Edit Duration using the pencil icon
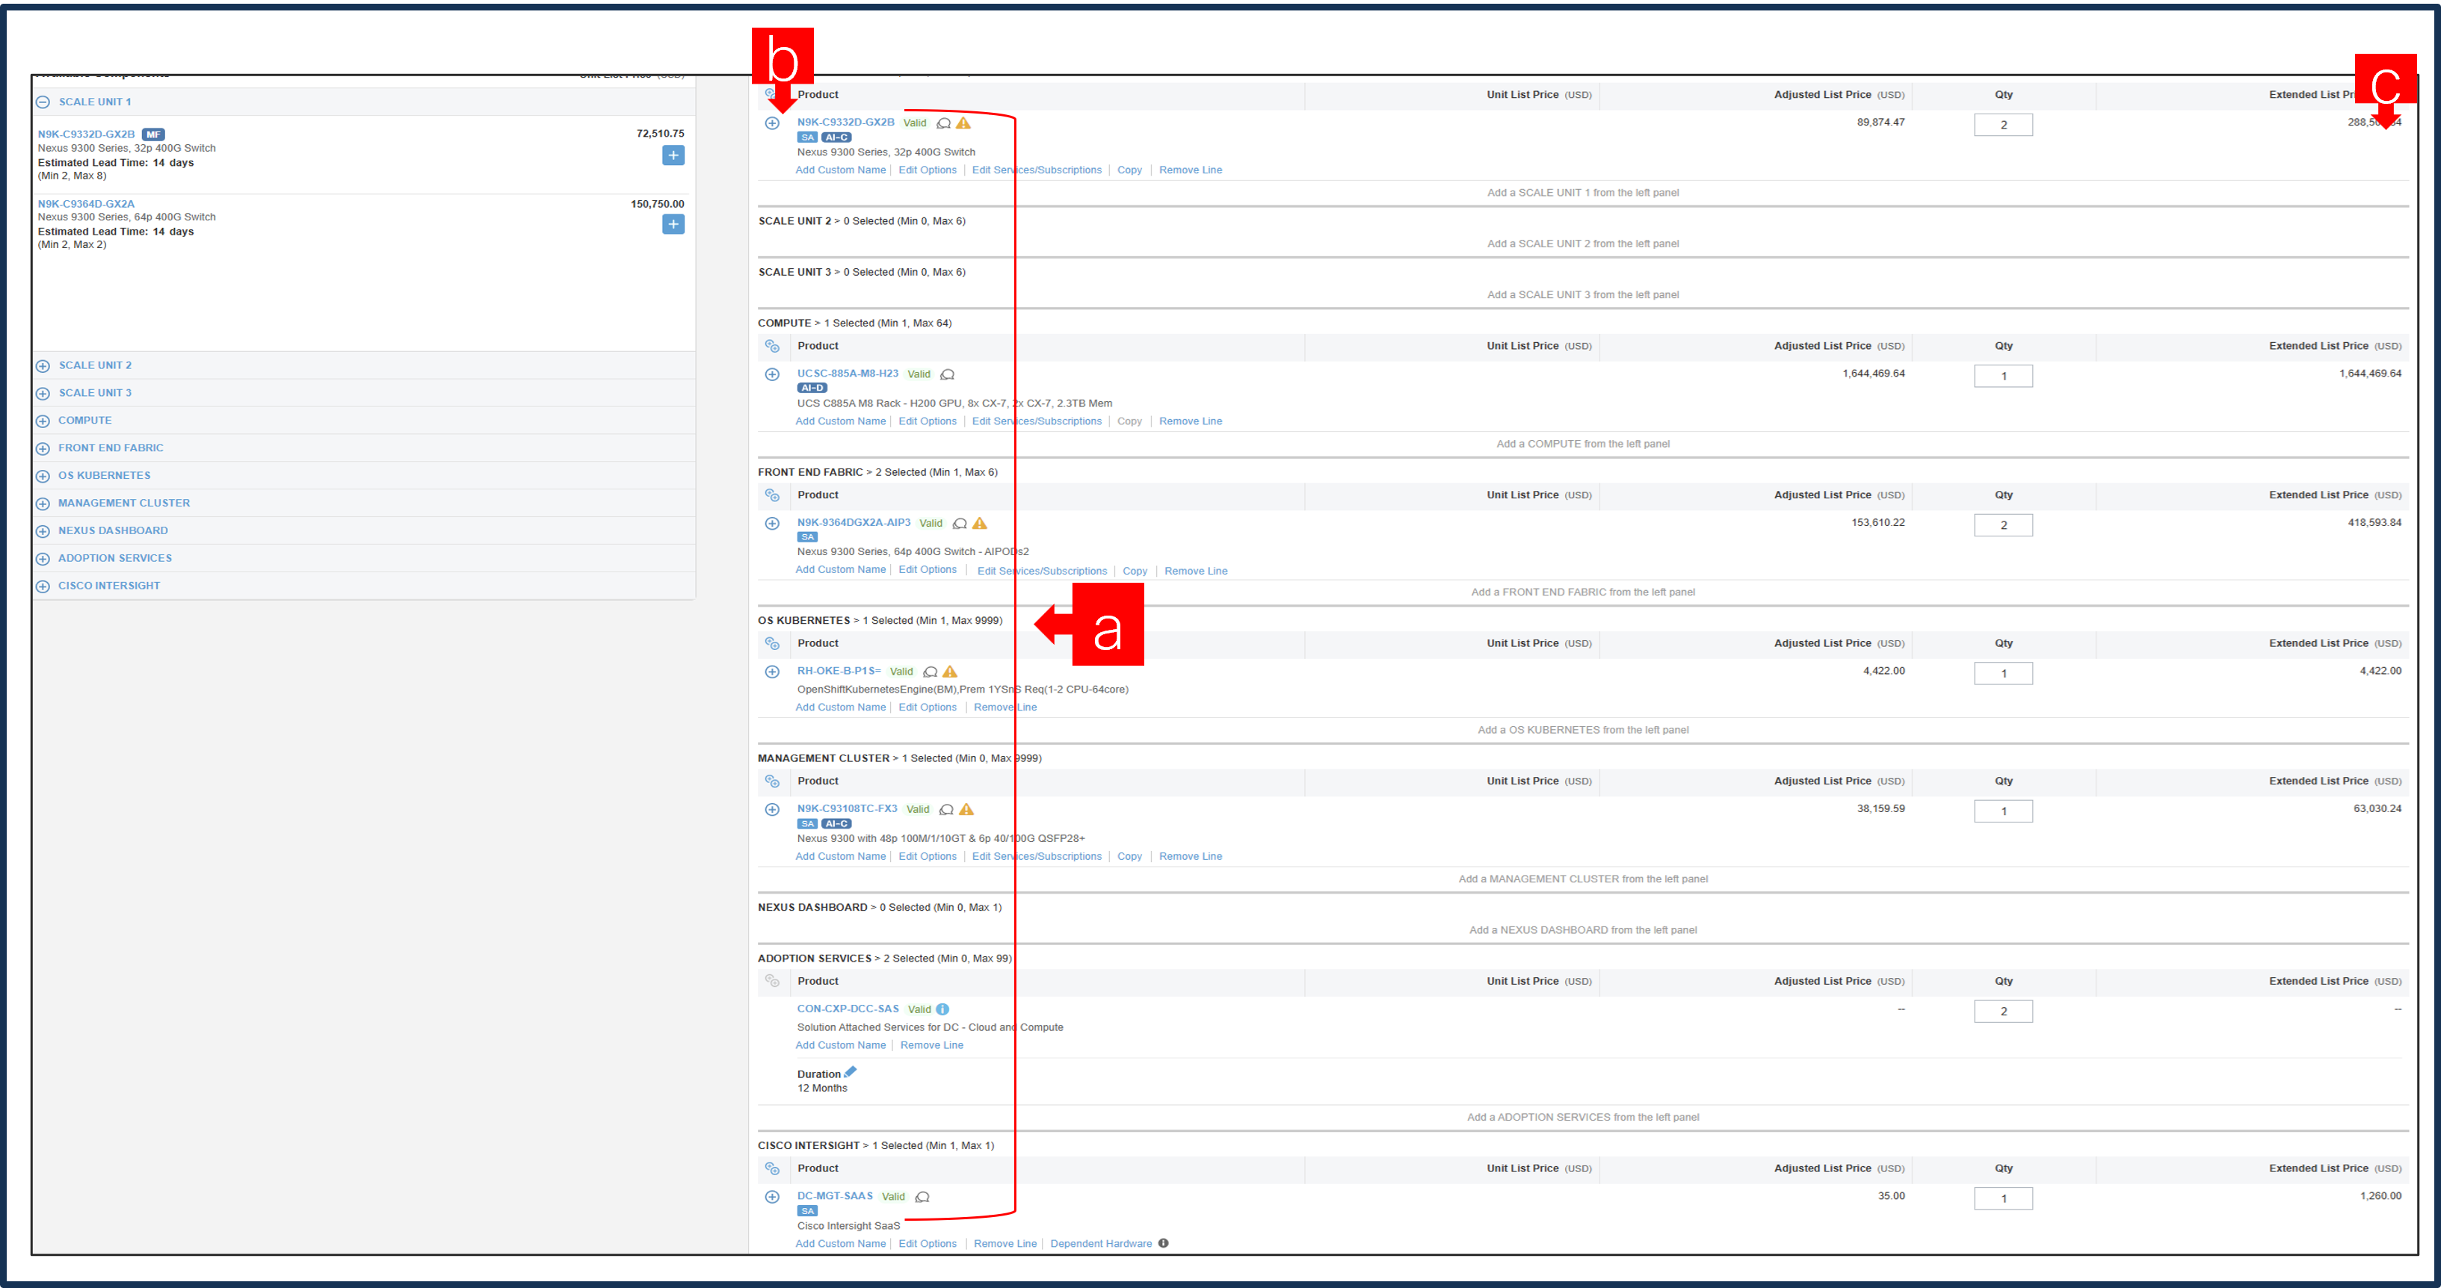Image resolution: width=2441 pixels, height=1288 pixels. pos(850,1072)
